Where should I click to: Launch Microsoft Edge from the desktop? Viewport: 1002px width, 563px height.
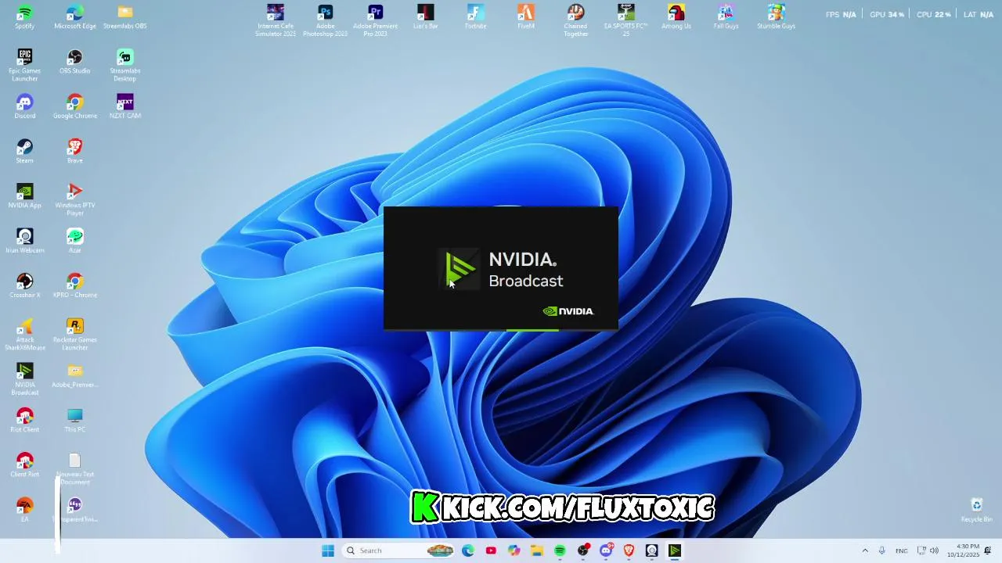[75, 17]
